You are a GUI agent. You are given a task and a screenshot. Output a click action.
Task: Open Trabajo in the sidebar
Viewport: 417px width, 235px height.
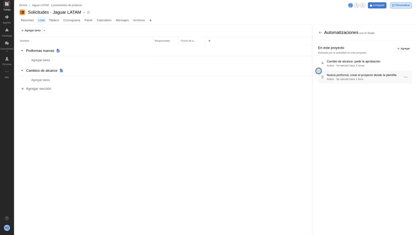pyautogui.click(x=7, y=6)
